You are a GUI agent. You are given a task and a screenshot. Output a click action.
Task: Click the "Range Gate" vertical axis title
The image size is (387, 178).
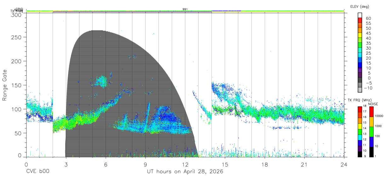coord(5,85)
